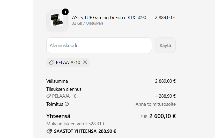This screenshot has height=138, width=215.
Task: Click the quantity badge showing 1
Action: (x=65, y=12)
